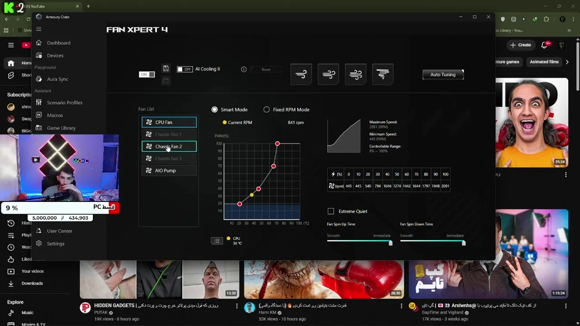Click the info icon beside Reset
The width and height of the screenshot is (580, 326).
[x=244, y=69]
